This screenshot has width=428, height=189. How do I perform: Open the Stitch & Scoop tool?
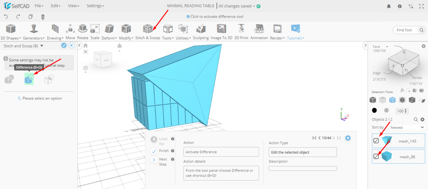(x=148, y=32)
